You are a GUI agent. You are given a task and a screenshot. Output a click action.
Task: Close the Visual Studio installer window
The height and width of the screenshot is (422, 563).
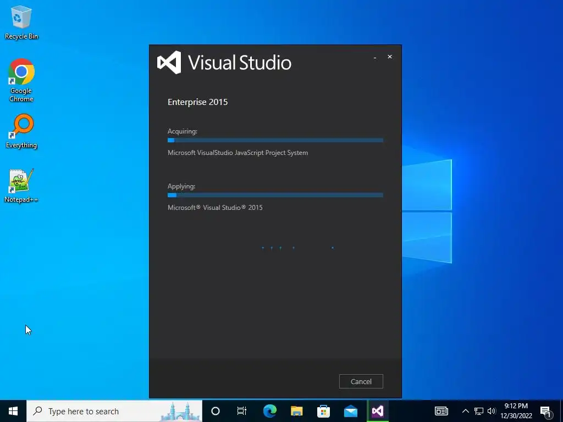[x=390, y=57]
